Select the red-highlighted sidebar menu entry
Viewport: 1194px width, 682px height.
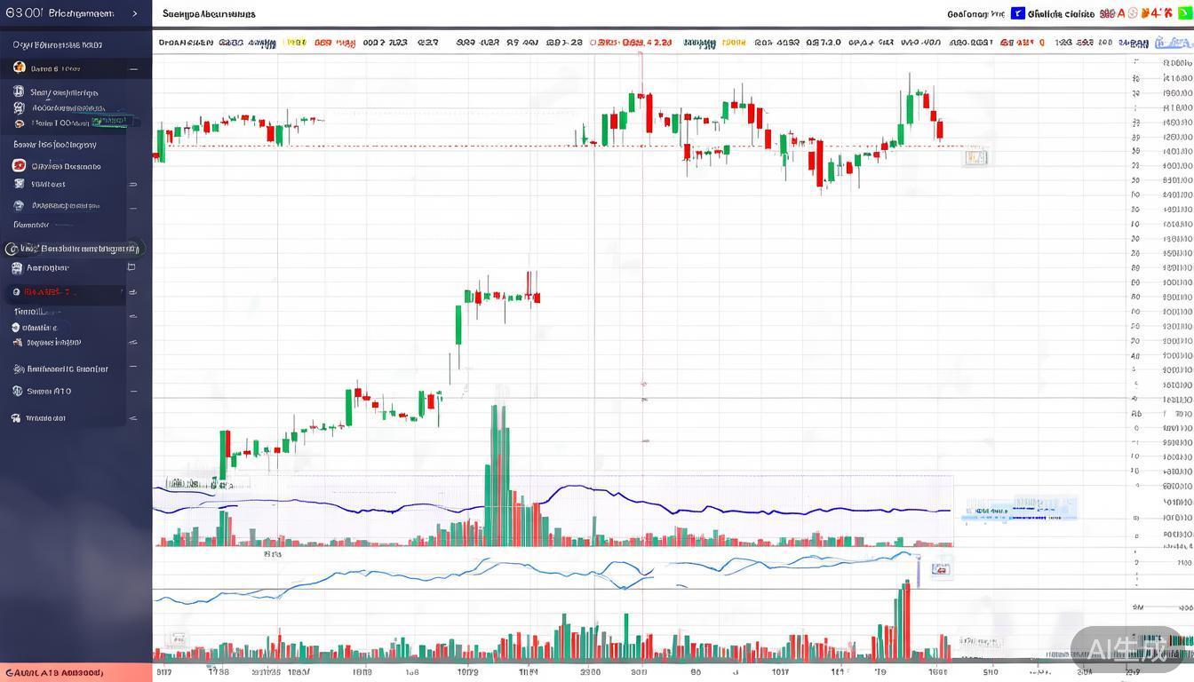(x=62, y=292)
